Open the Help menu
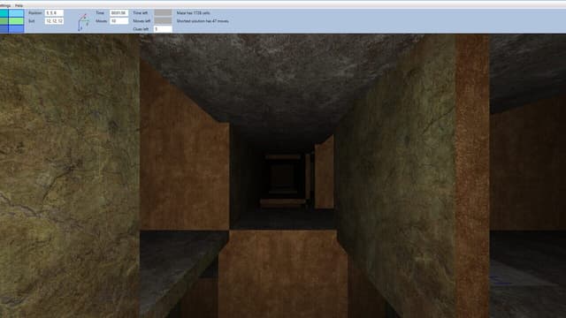Image resolution: width=566 pixels, height=318 pixels. tap(19, 5)
